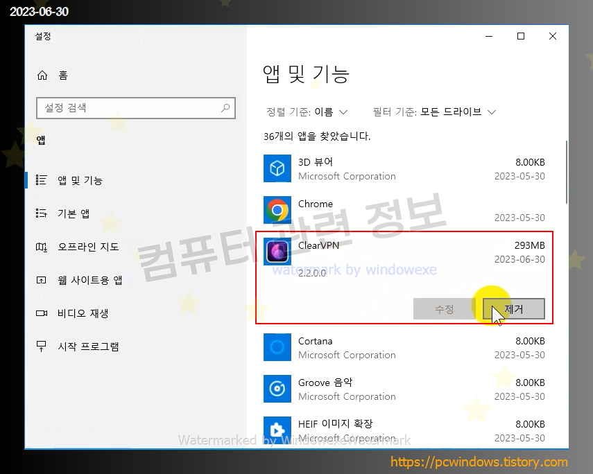
Task: Click the ClearVPN app name text
Action: (318, 245)
